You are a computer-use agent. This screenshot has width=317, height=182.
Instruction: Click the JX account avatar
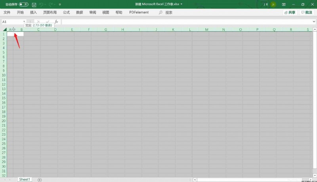click(x=273, y=4)
